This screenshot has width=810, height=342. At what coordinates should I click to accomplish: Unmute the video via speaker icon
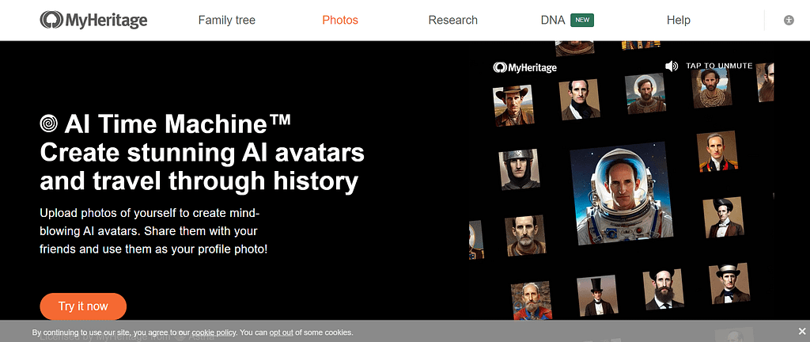click(671, 66)
